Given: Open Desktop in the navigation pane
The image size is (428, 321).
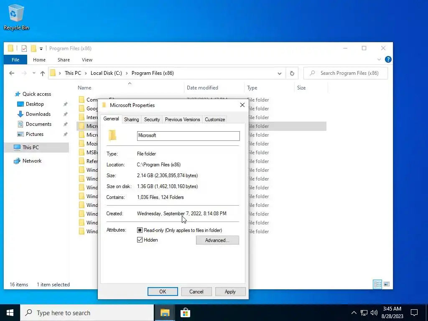Looking at the screenshot, I should tap(35, 104).
